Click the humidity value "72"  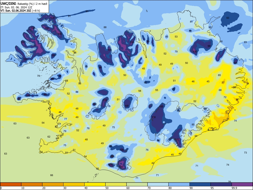[x=225, y=97]
